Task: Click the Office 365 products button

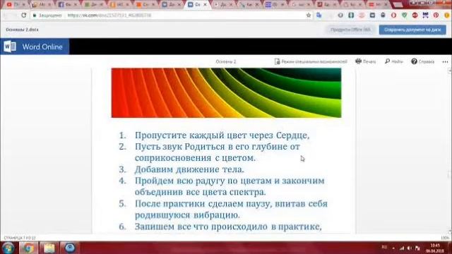Action: pyautogui.click(x=350, y=30)
